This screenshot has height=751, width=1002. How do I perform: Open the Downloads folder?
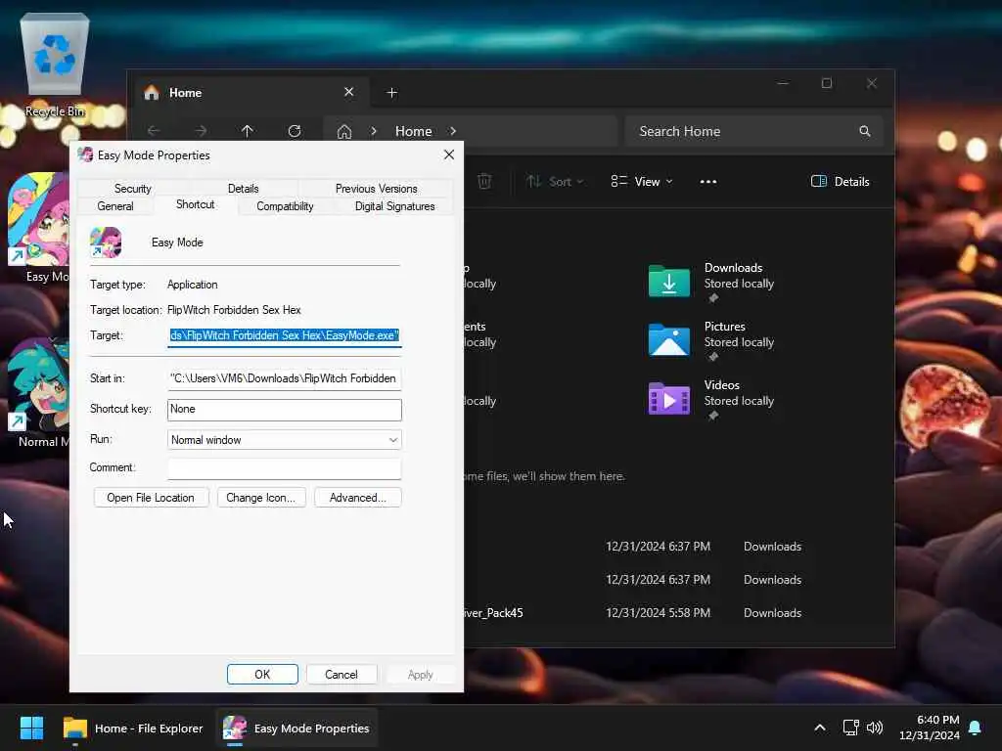[711, 281]
